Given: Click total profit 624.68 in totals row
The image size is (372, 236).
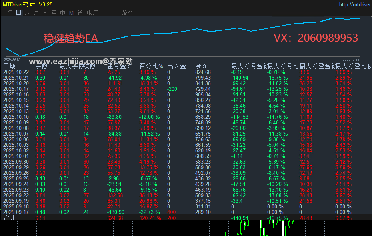Looking at the screenshot, I should (115, 218).
